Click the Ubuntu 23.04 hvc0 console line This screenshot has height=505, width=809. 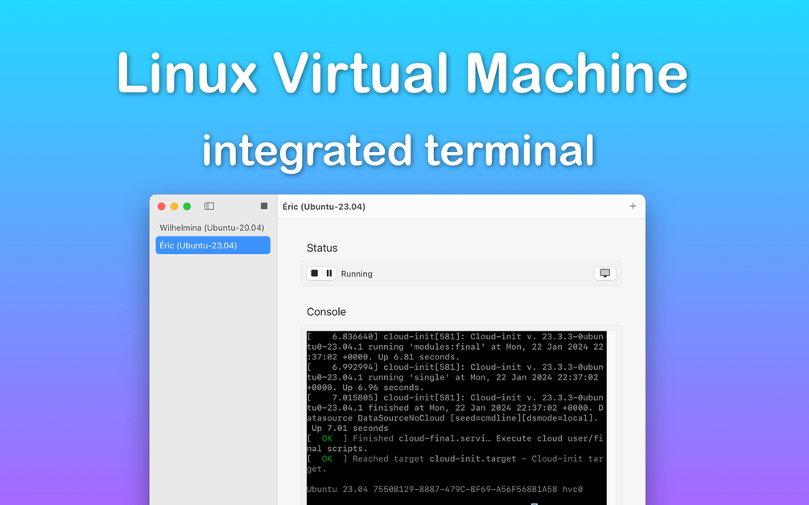pyautogui.click(x=444, y=489)
